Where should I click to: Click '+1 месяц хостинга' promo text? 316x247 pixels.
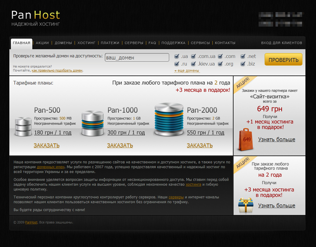pos(270,122)
